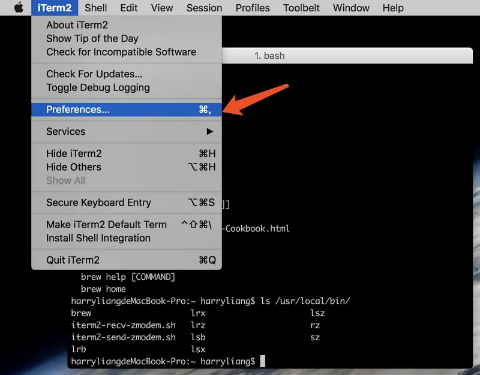Viewport: 480px width, 375px height.
Task: Open the Profiles menu
Action: coord(253,8)
